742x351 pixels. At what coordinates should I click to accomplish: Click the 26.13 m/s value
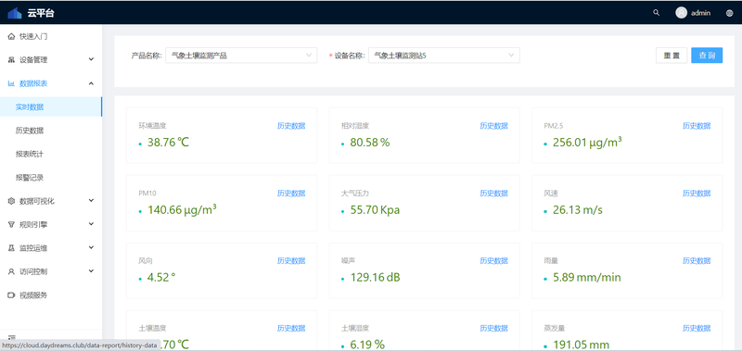click(x=578, y=209)
